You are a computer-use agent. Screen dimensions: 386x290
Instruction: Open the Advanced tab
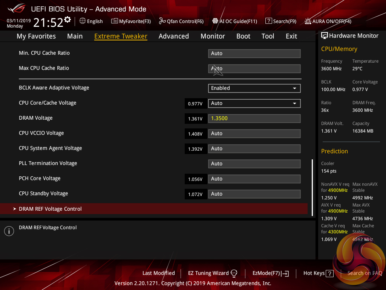[173, 36]
